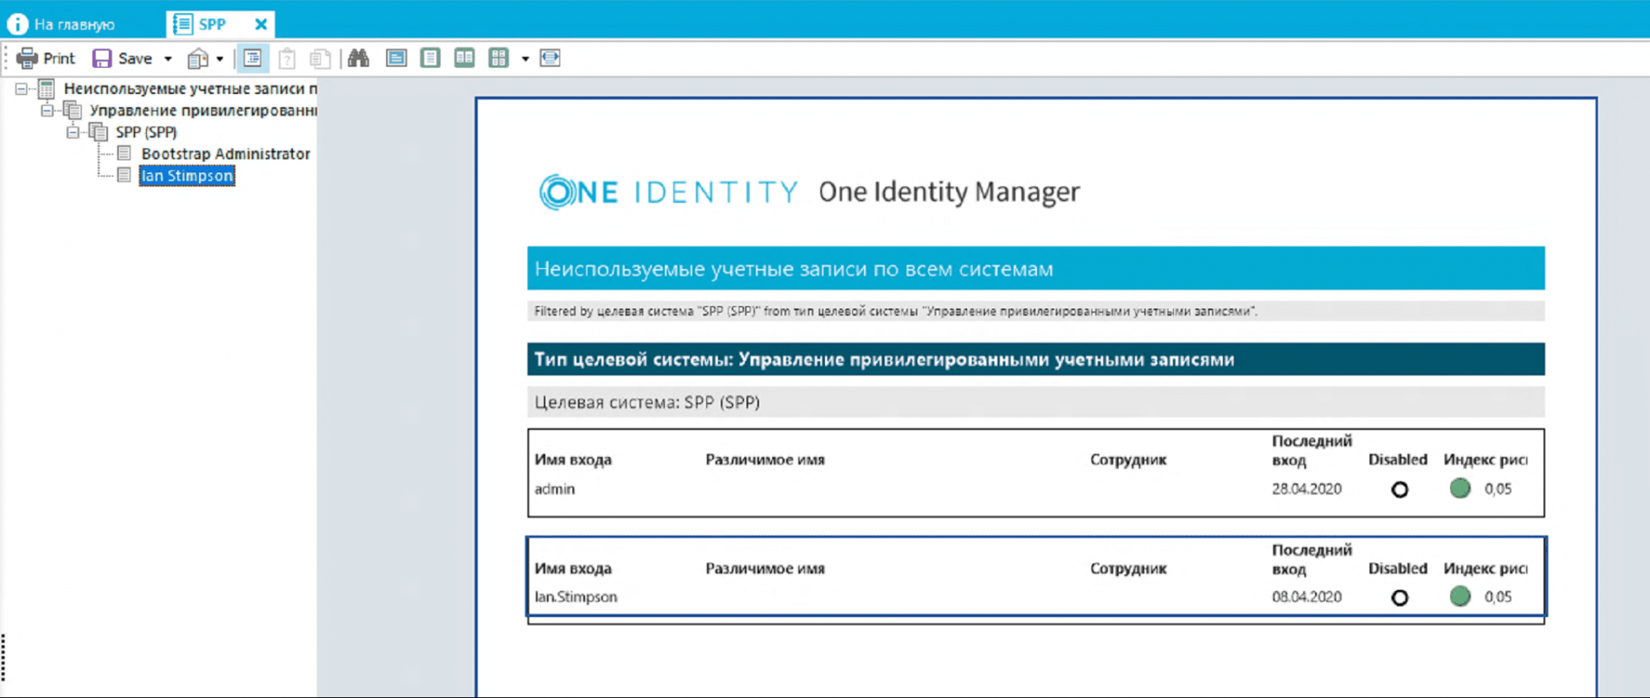Image resolution: width=1650 pixels, height=698 pixels.
Task: Select Multiple Pages view mode
Action: click(x=499, y=58)
